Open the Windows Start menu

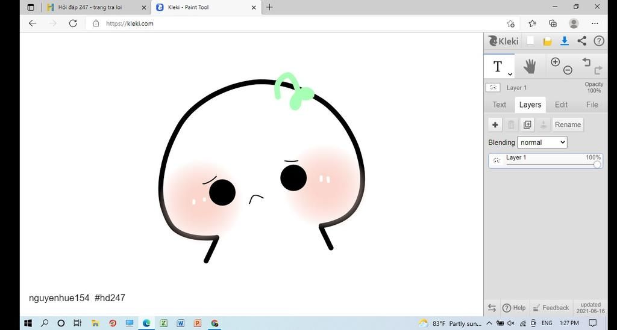28,323
